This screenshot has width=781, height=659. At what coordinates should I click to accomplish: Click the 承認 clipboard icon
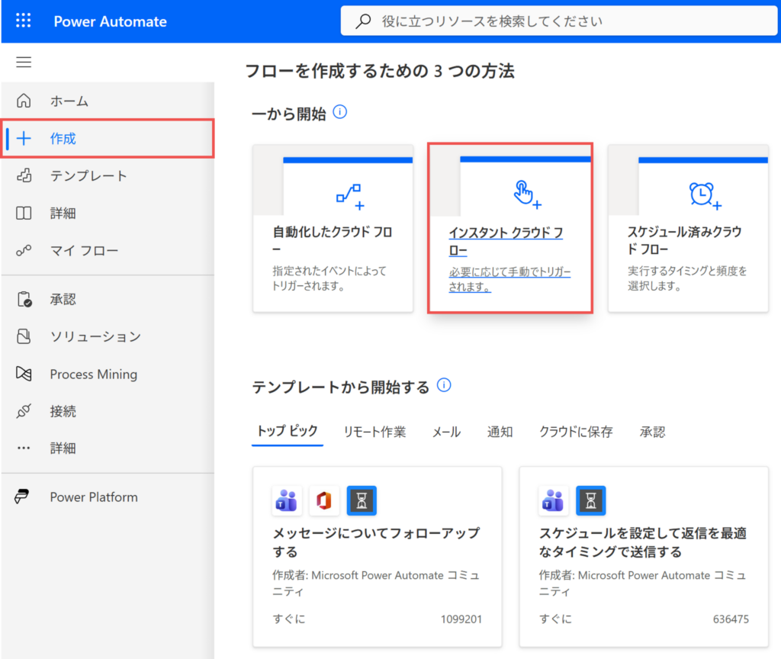tap(24, 300)
